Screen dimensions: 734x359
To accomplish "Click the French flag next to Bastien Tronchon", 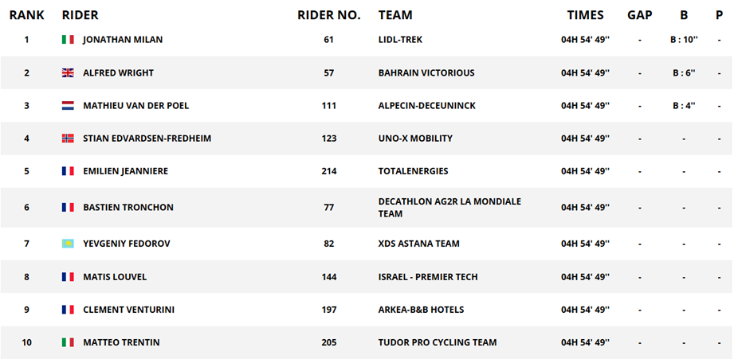I will point(68,207).
